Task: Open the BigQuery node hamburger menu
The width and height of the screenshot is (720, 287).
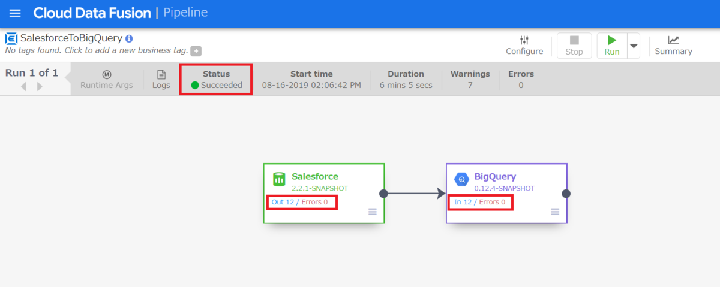Action: [x=555, y=212]
